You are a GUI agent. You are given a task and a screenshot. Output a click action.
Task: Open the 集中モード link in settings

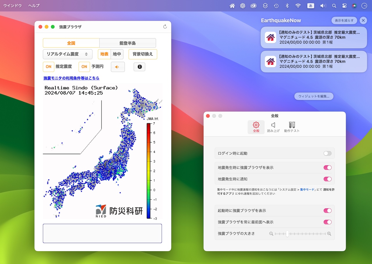point(307,190)
